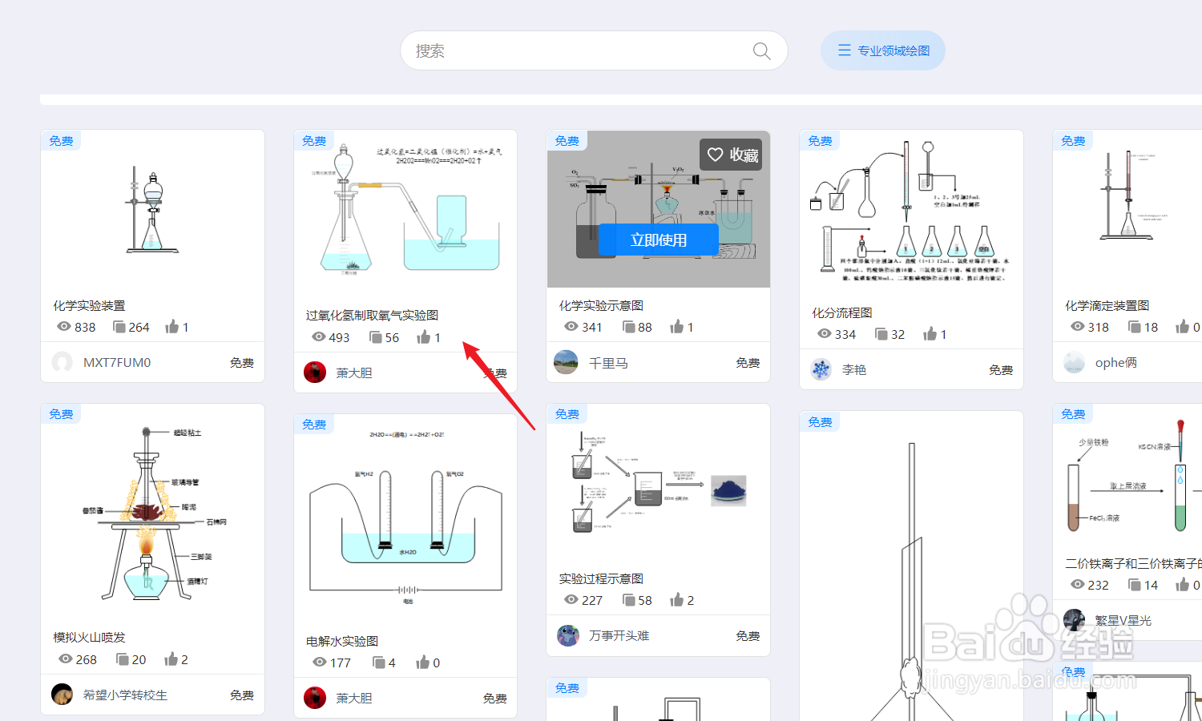Like the 模拟火山喷发 template
The width and height of the screenshot is (1202, 721).
coord(171,659)
